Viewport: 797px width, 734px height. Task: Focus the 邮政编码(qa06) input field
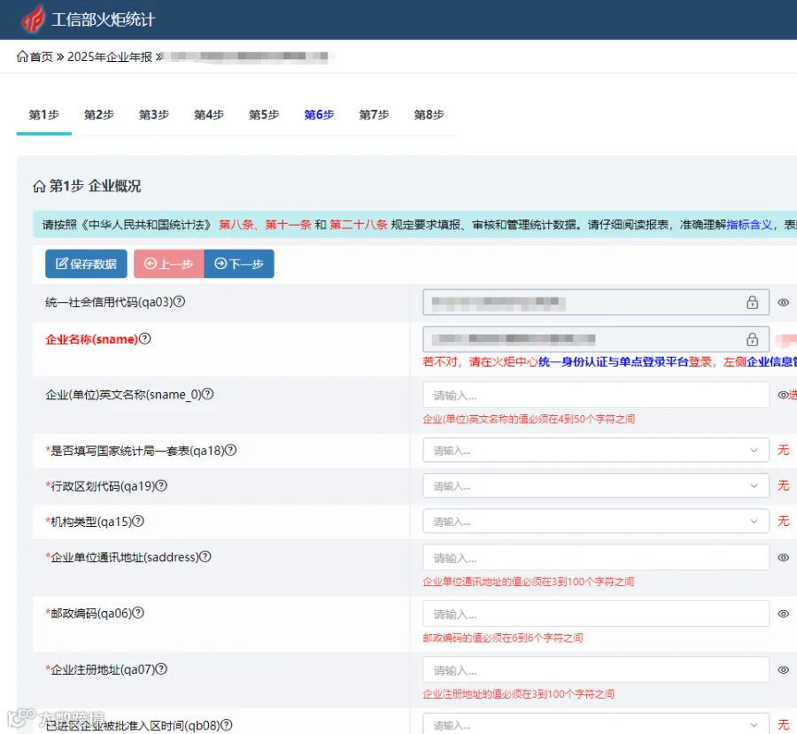coord(596,614)
